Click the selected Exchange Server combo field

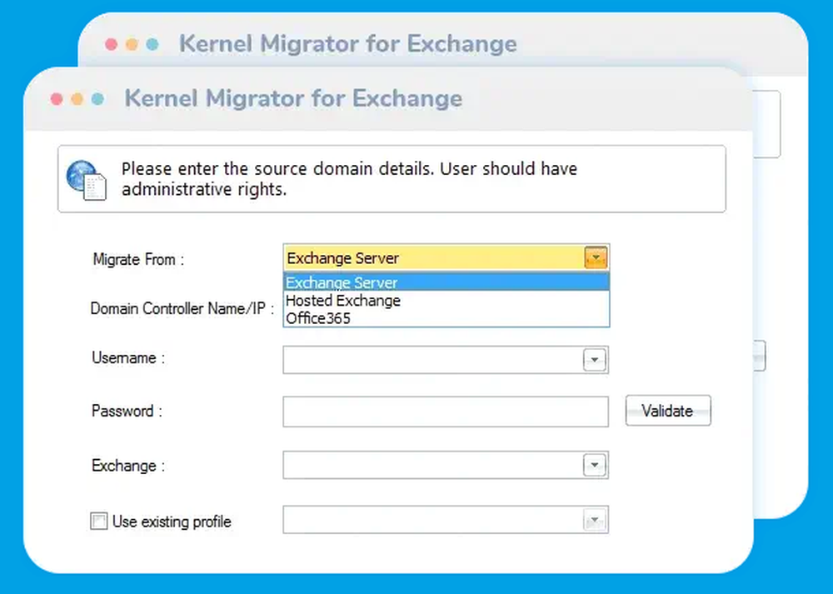pyautogui.click(x=446, y=258)
